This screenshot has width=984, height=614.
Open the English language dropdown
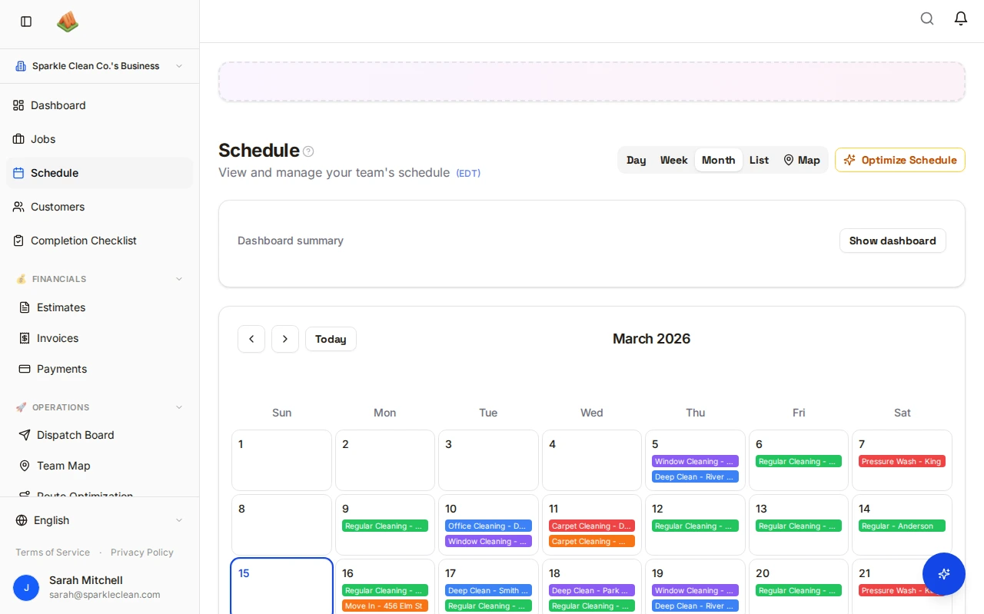coord(99,520)
